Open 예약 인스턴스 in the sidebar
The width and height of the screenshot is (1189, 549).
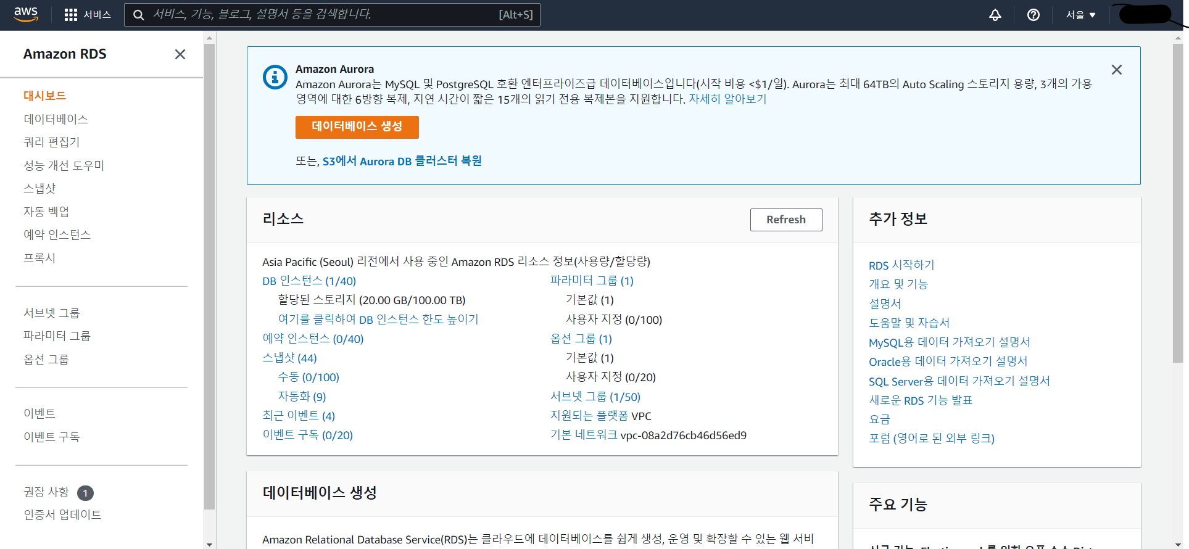pyautogui.click(x=57, y=234)
